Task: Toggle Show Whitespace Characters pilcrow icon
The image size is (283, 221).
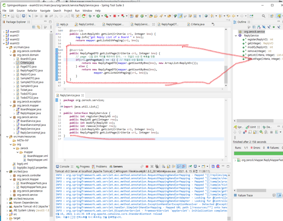Action: coord(200,16)
